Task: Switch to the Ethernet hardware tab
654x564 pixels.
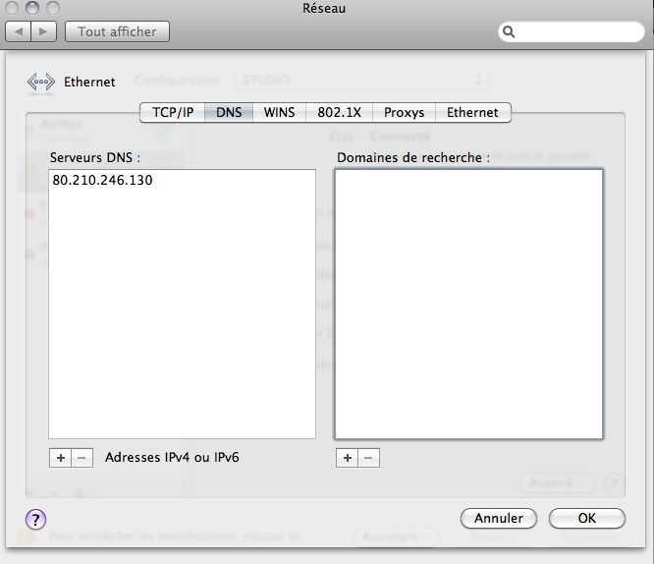Action: click(x=472, y=112)
